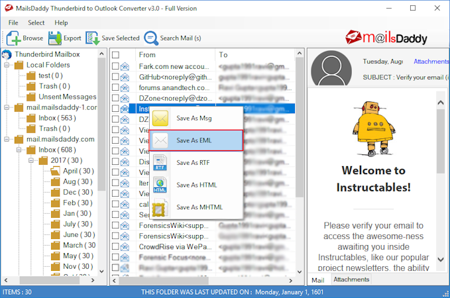The height and width of the screenshot is (298, 450).
Task: Choose Save As MHTML from the context menu
Action: pyautogui.click(x=196, y=207)
